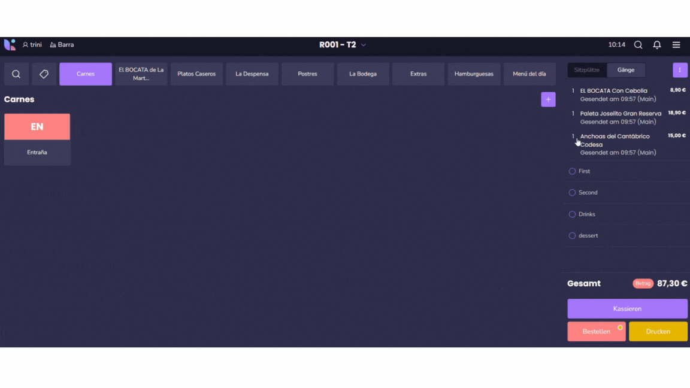Open the Barra area selector

(62, 45)
